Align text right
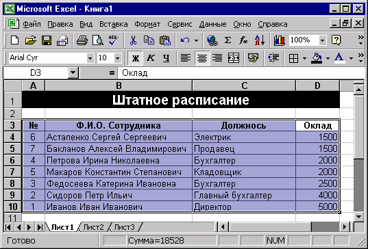The height and width of the screenshot is (249, 368). 217,58
